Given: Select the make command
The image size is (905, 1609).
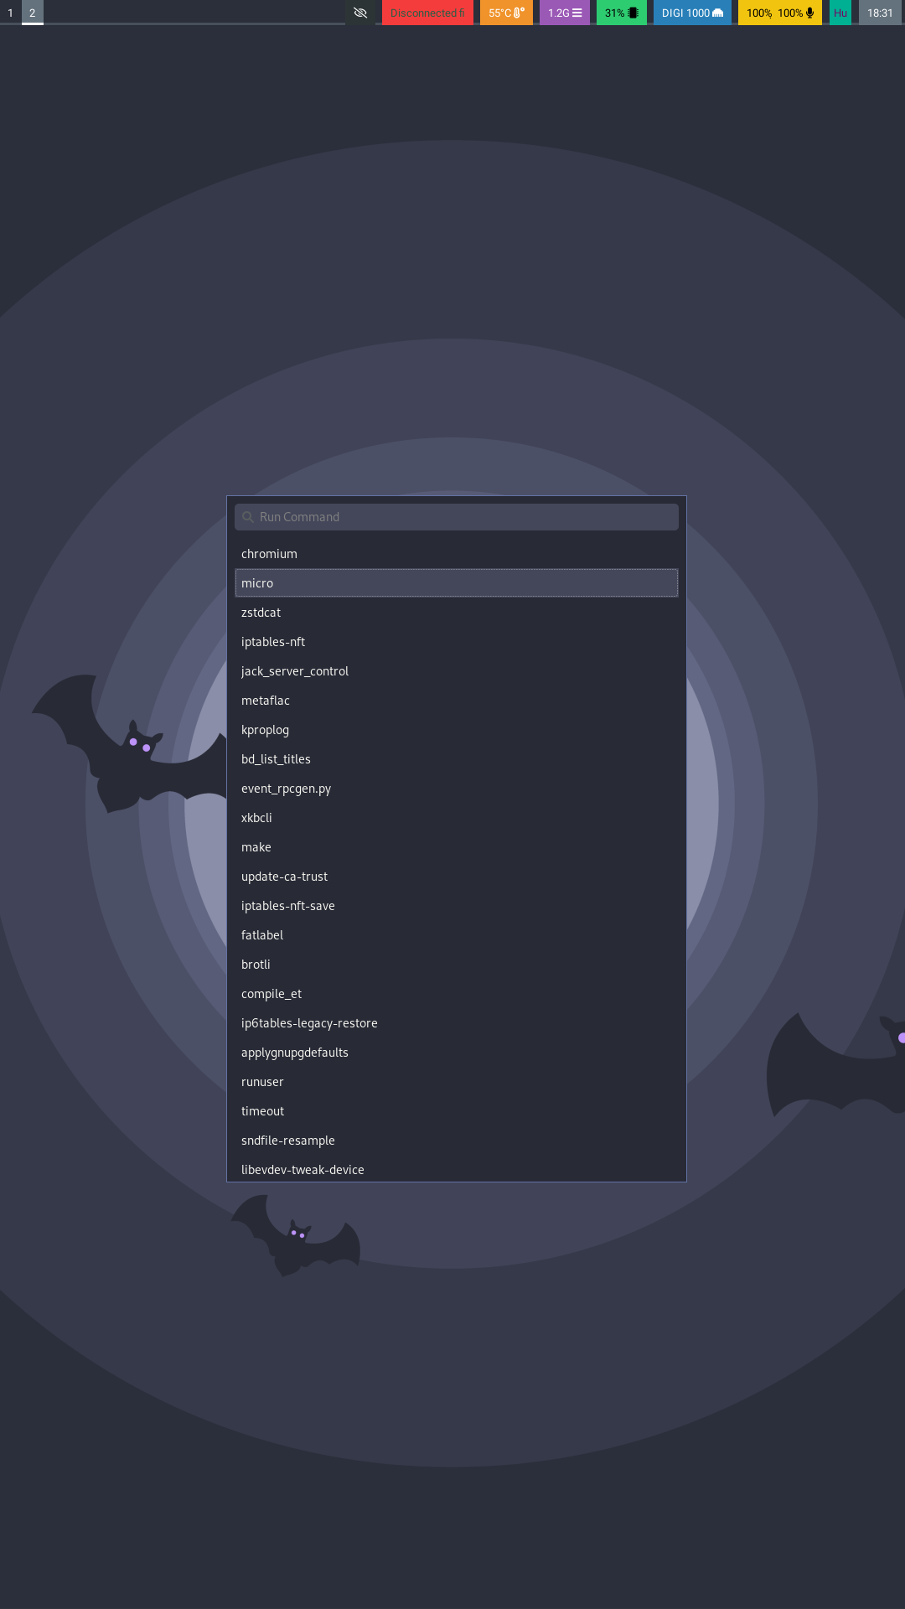Looking at the screenshot, I should [x=457, y=847].
